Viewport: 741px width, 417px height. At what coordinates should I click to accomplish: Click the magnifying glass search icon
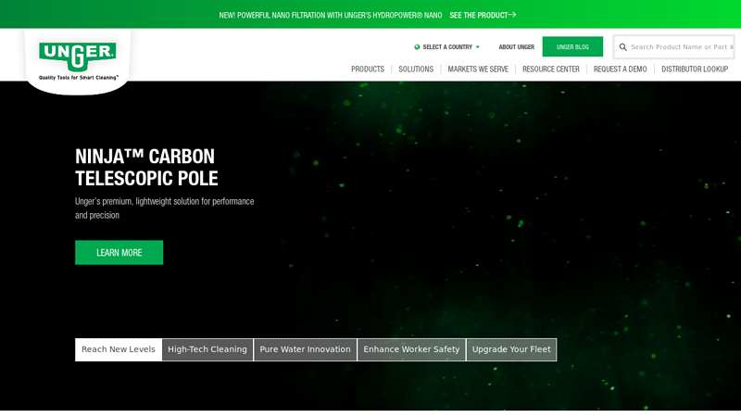point(623,47)
